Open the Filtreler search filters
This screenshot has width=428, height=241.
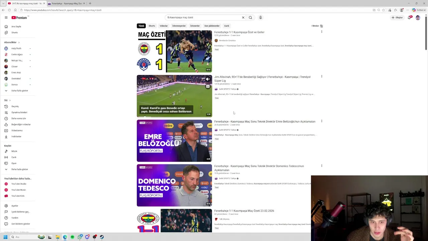click(317, 26)
